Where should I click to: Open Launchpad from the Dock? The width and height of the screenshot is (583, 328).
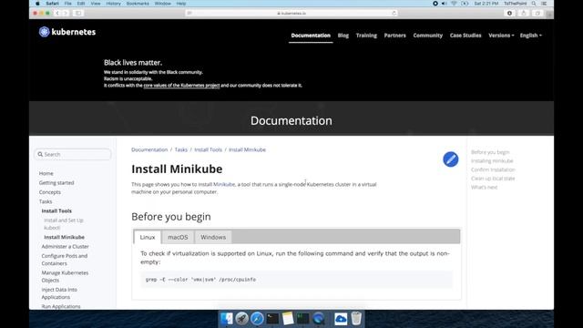241,319
